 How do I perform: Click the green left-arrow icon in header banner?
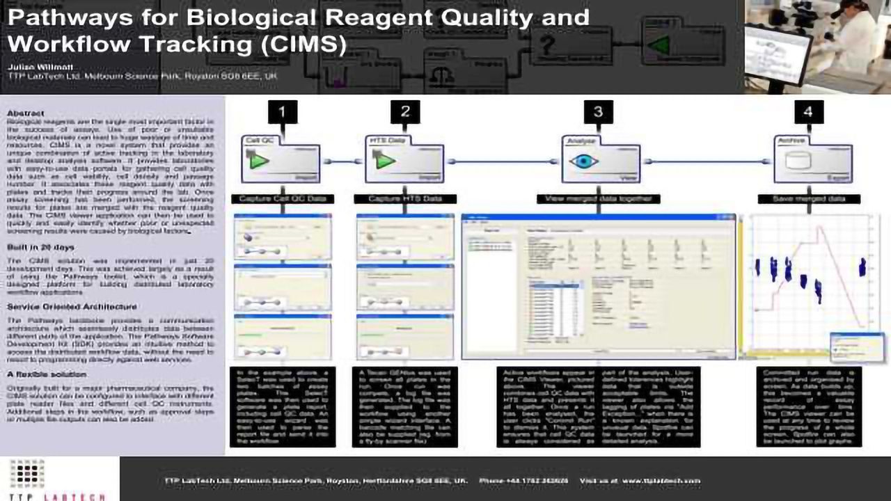tap(659, 46)
